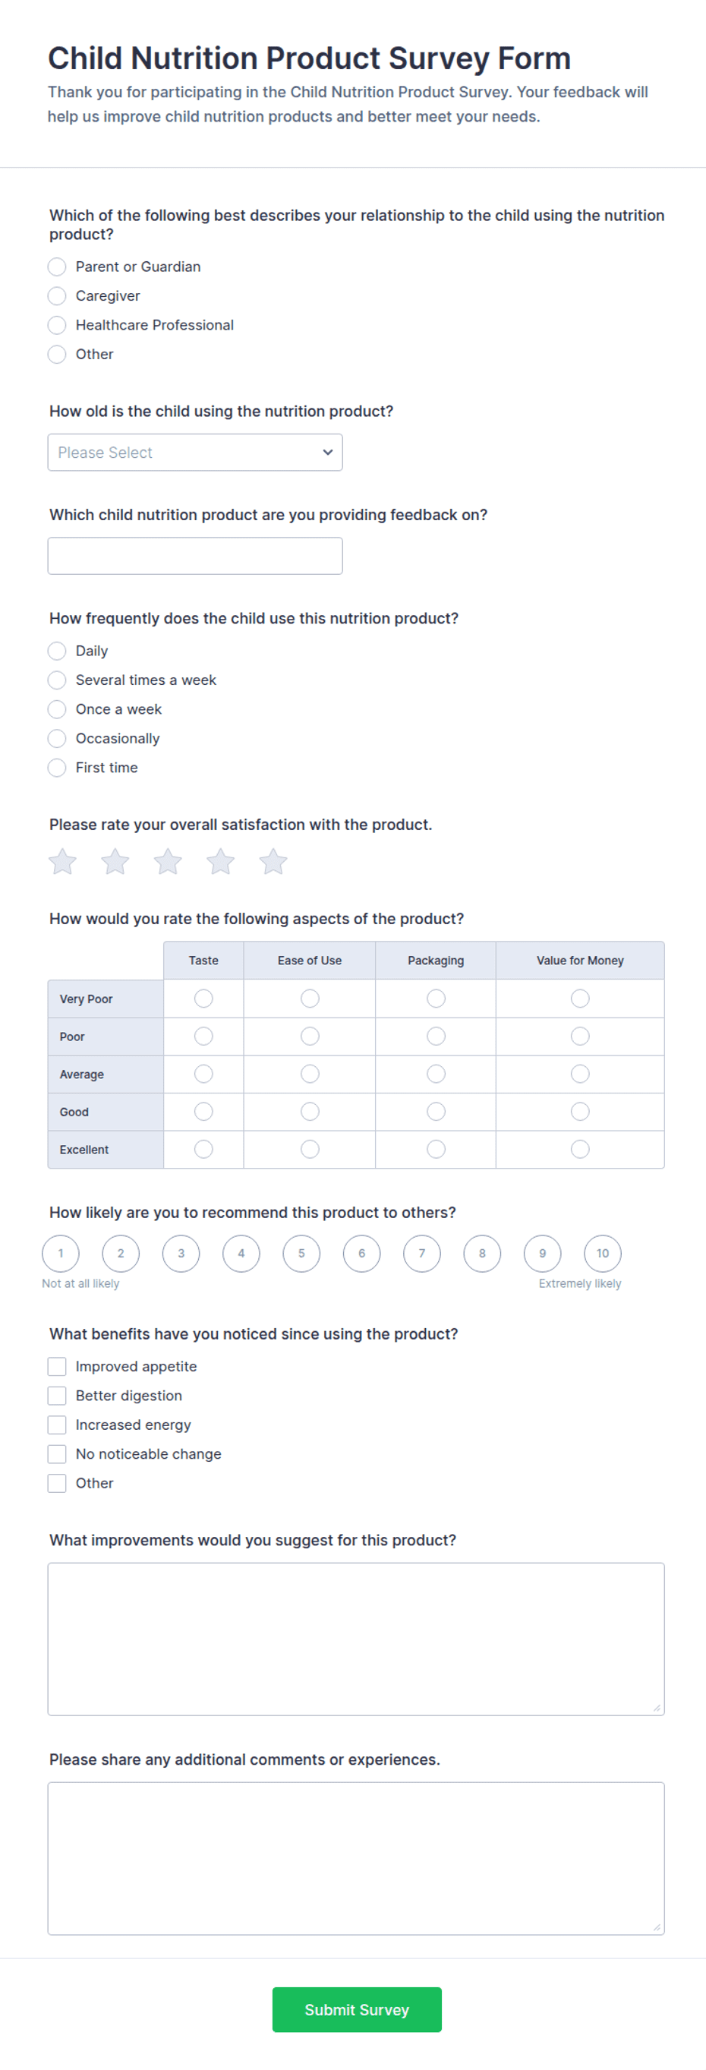
Task: Check the Improved appetite box
Action: click(57, 1367)
